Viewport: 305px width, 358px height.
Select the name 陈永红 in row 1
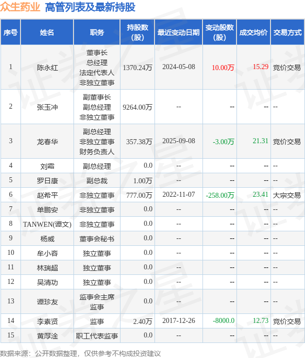(47, 68)
